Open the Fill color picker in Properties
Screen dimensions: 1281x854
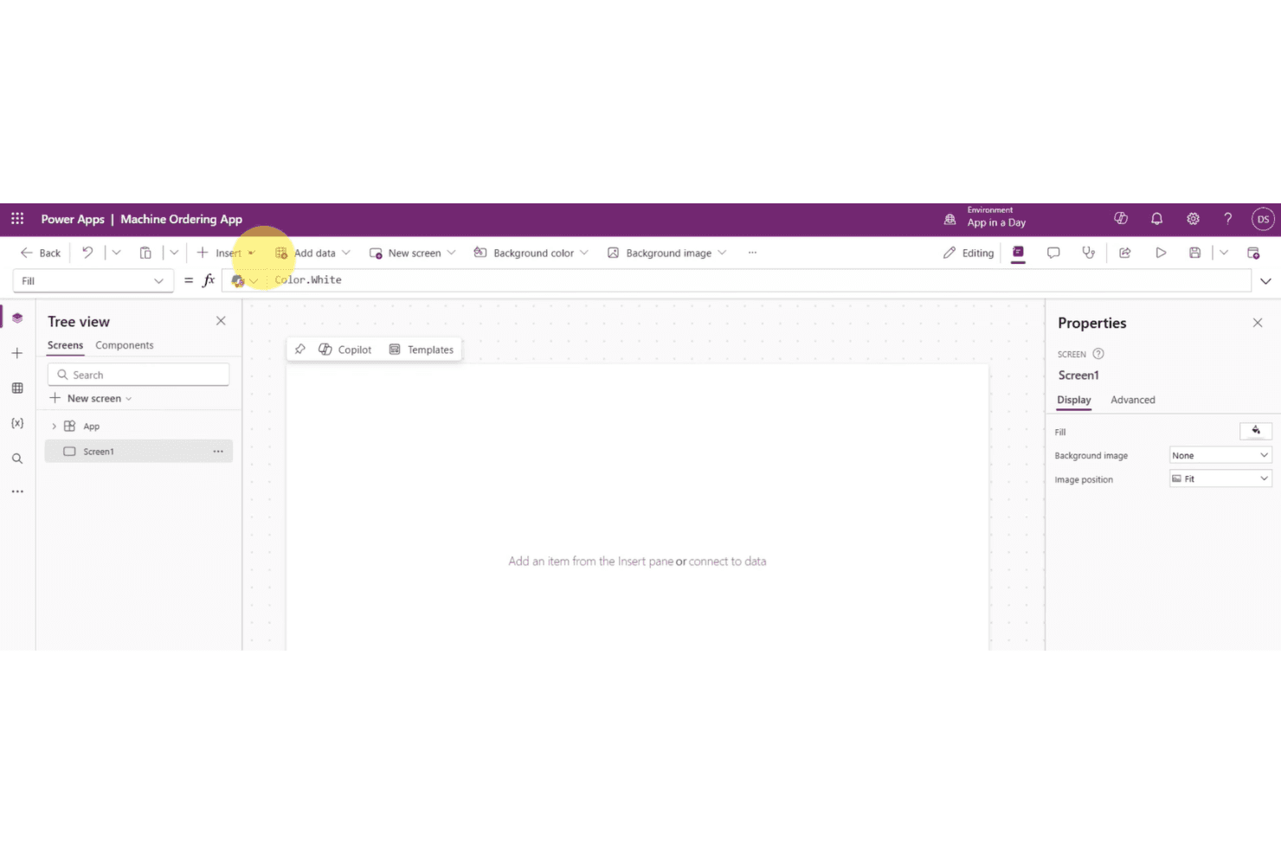(x=1256, y=431)
